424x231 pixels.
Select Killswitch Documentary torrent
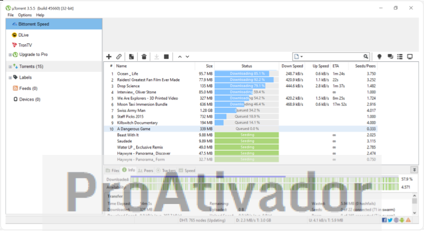137,123
